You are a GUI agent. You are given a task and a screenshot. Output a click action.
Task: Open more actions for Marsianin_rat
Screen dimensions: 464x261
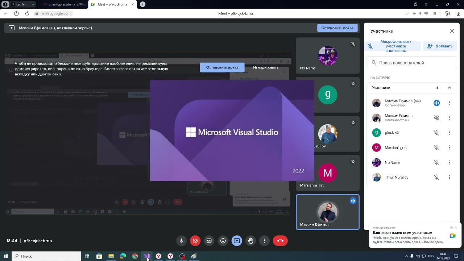(x=449, y=148)
